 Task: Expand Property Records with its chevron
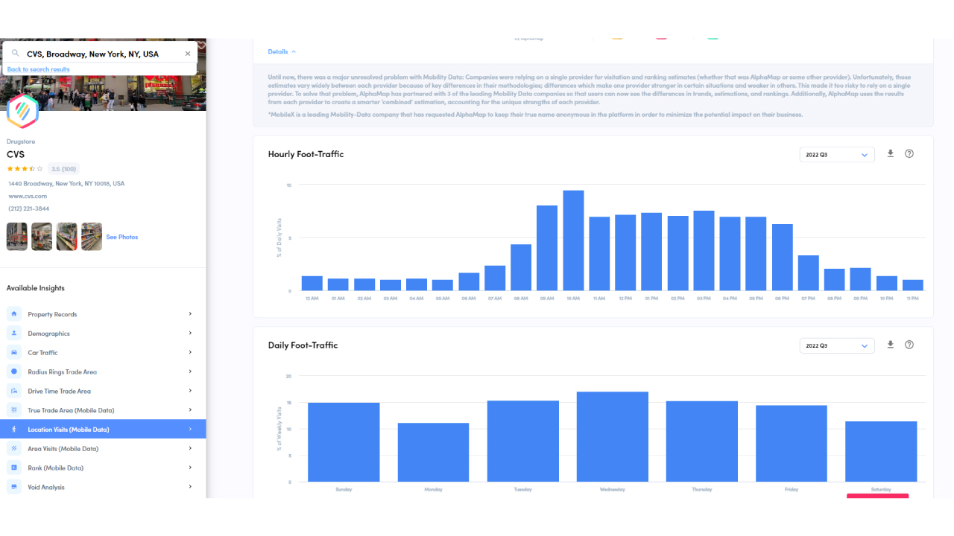[x=190, y=314]
